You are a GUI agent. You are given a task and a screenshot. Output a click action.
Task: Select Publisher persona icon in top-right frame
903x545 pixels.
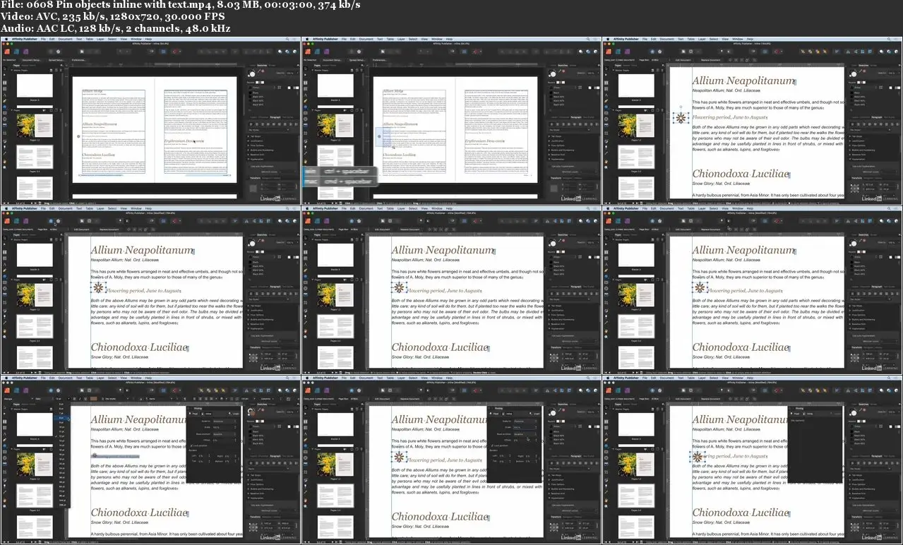tap(608, 52)
